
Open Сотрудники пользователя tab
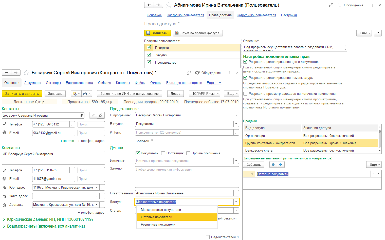[256, 15]
